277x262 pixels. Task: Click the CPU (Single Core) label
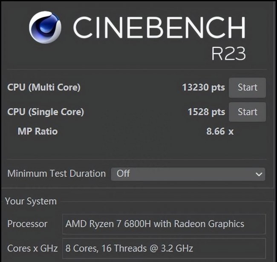[46, 112]
